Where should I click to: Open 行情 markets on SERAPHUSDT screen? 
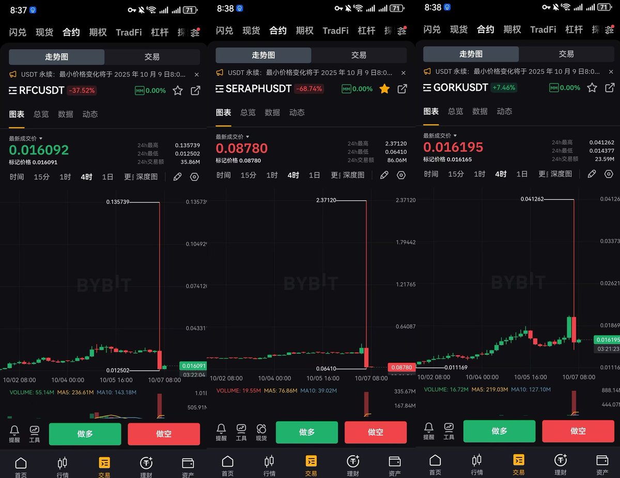(x=269, y=465)
